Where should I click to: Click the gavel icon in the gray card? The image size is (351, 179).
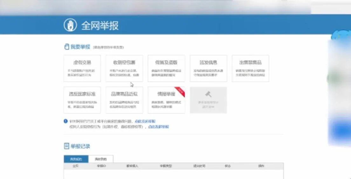click(x=208, y=94)
